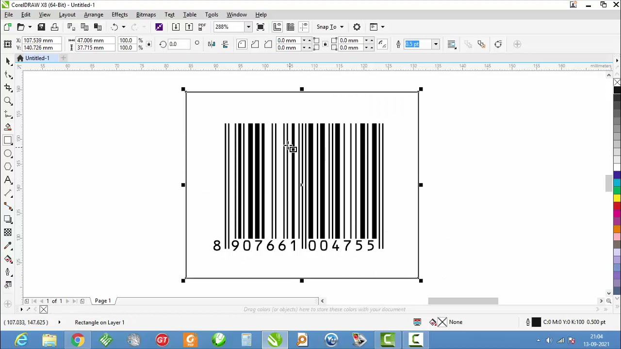Click the rotation angle input field
The image size is (621, 349).
pos(180,44)
